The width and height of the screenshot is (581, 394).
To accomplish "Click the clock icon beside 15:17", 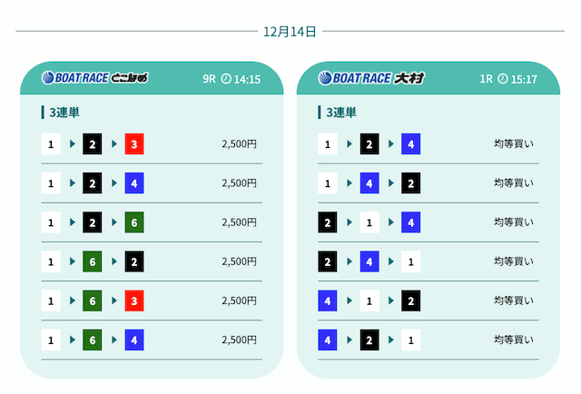I will coord(502,79).
